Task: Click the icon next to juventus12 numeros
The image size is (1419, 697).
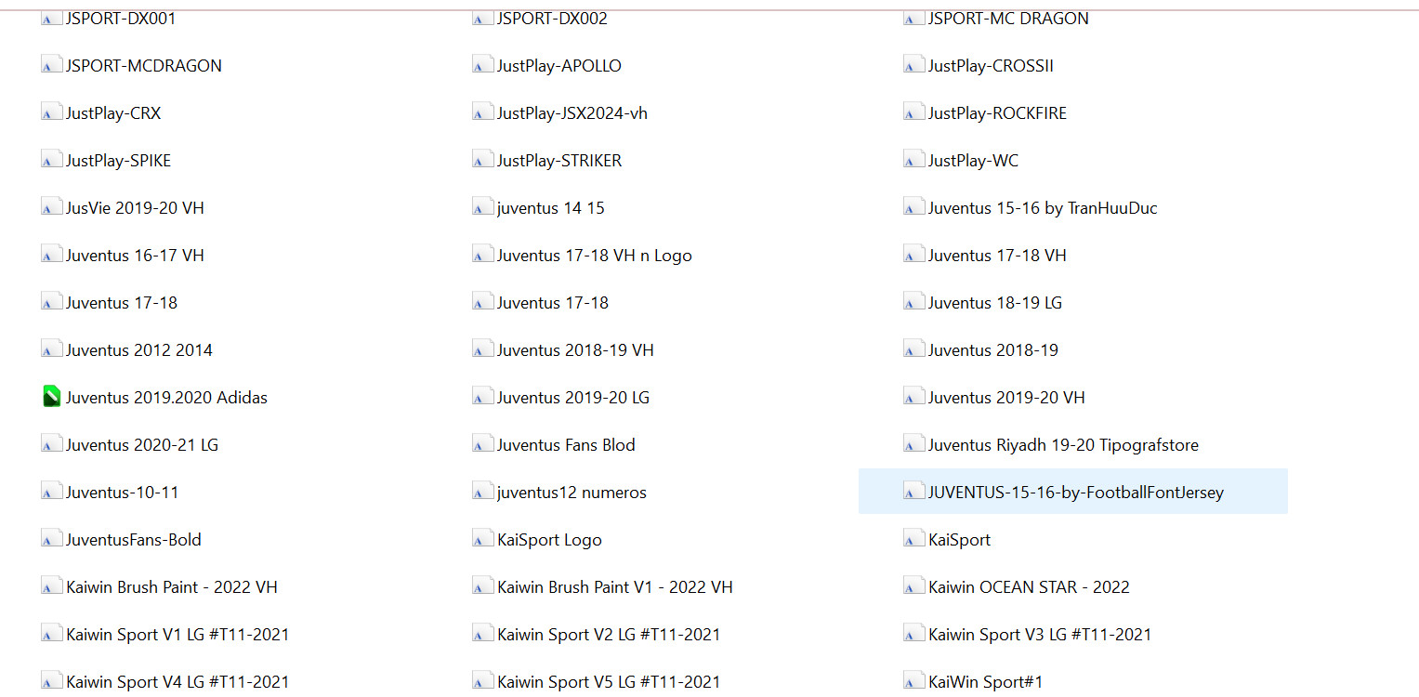Action: point(483,492)
